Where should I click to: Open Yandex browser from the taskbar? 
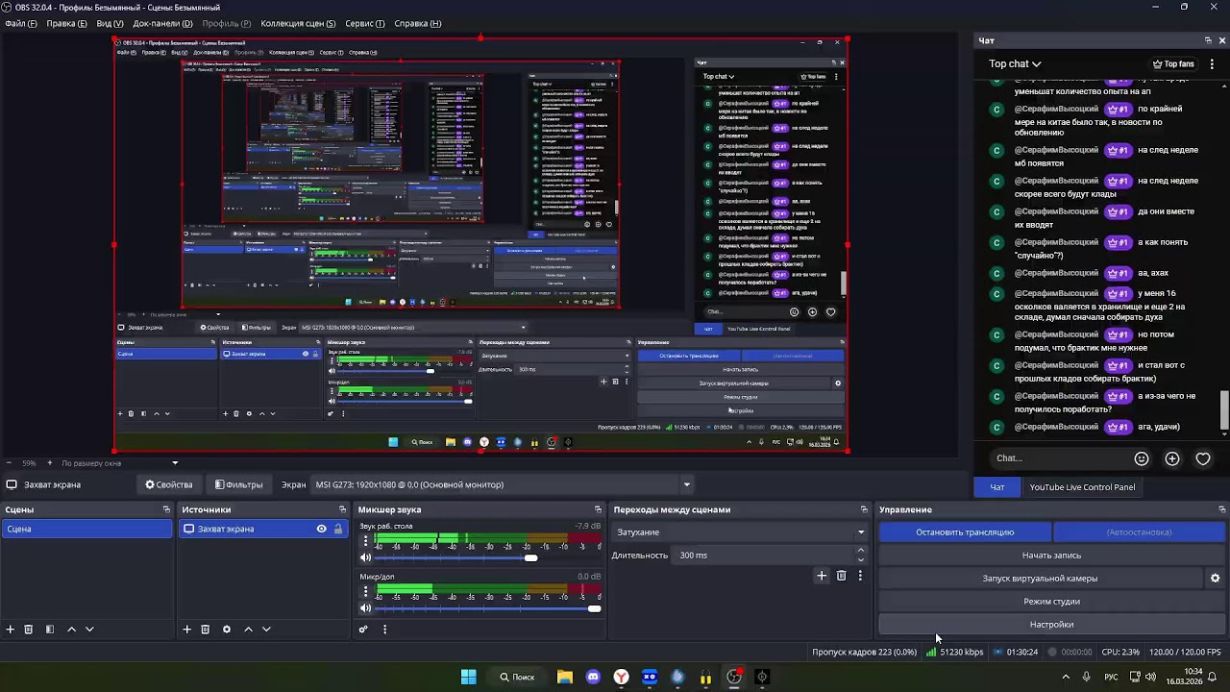622,677
